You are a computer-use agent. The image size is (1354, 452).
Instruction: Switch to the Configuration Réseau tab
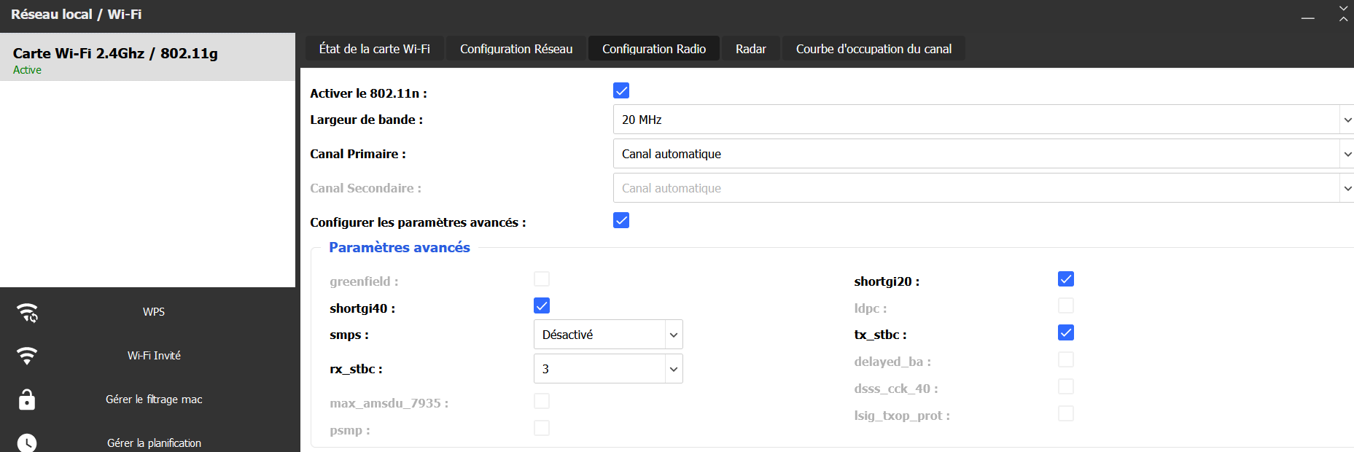[x=516, y=49]
